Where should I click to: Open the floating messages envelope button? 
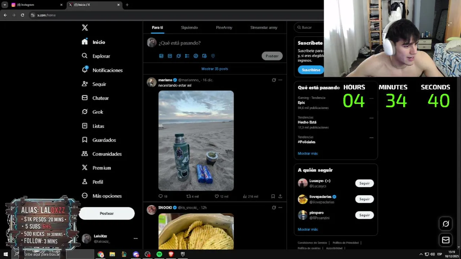pos(446,240)
